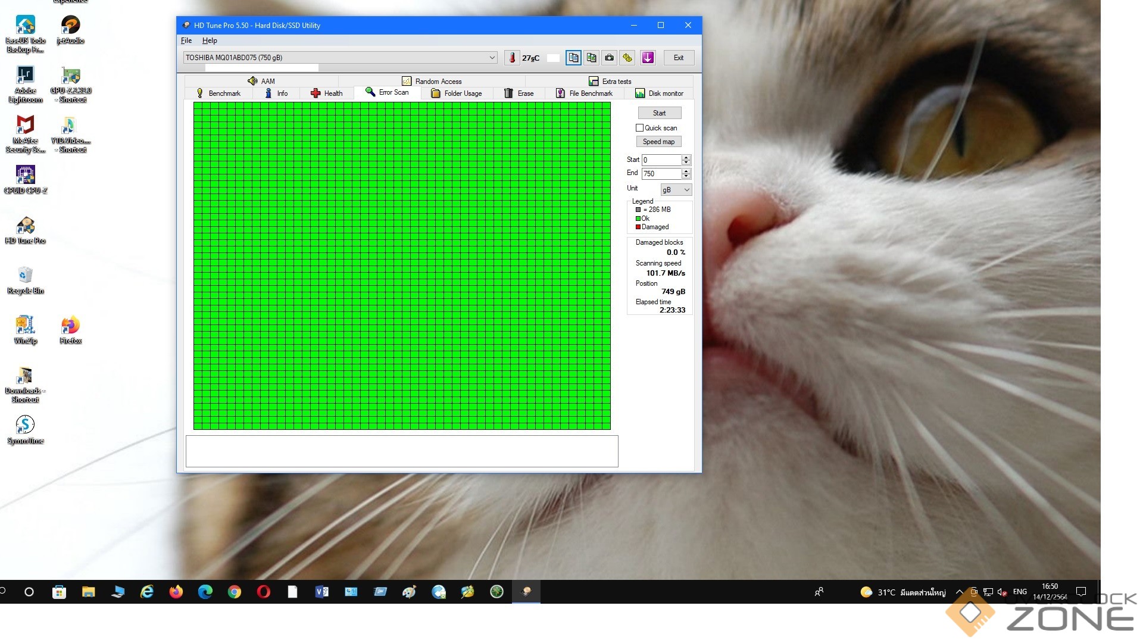This screenshot has width=1143, height=643.
Task: Switch to File Benchmark tab
Action: pos(584,93)
